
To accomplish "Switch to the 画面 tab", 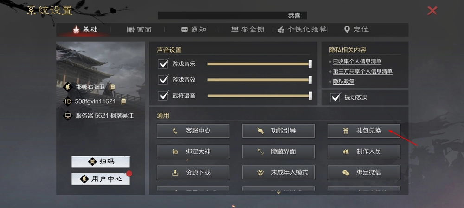I will click(139, 30).
